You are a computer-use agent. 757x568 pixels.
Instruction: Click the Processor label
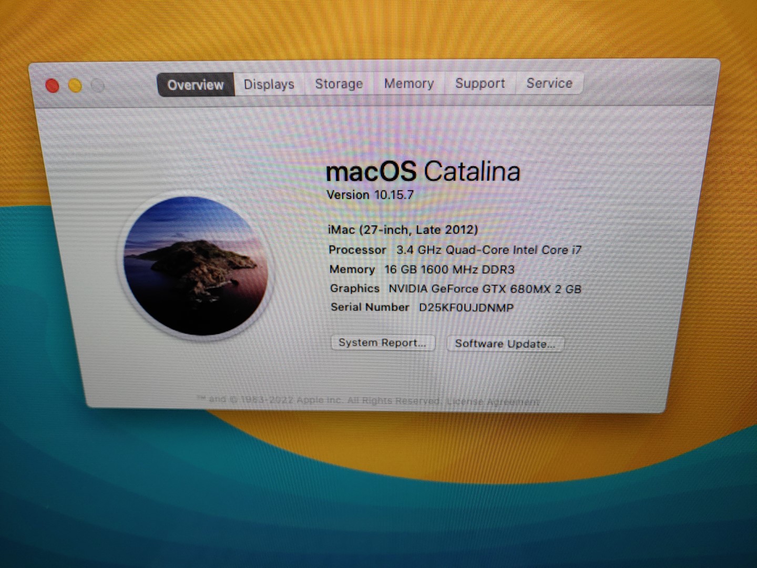(357, 250)
